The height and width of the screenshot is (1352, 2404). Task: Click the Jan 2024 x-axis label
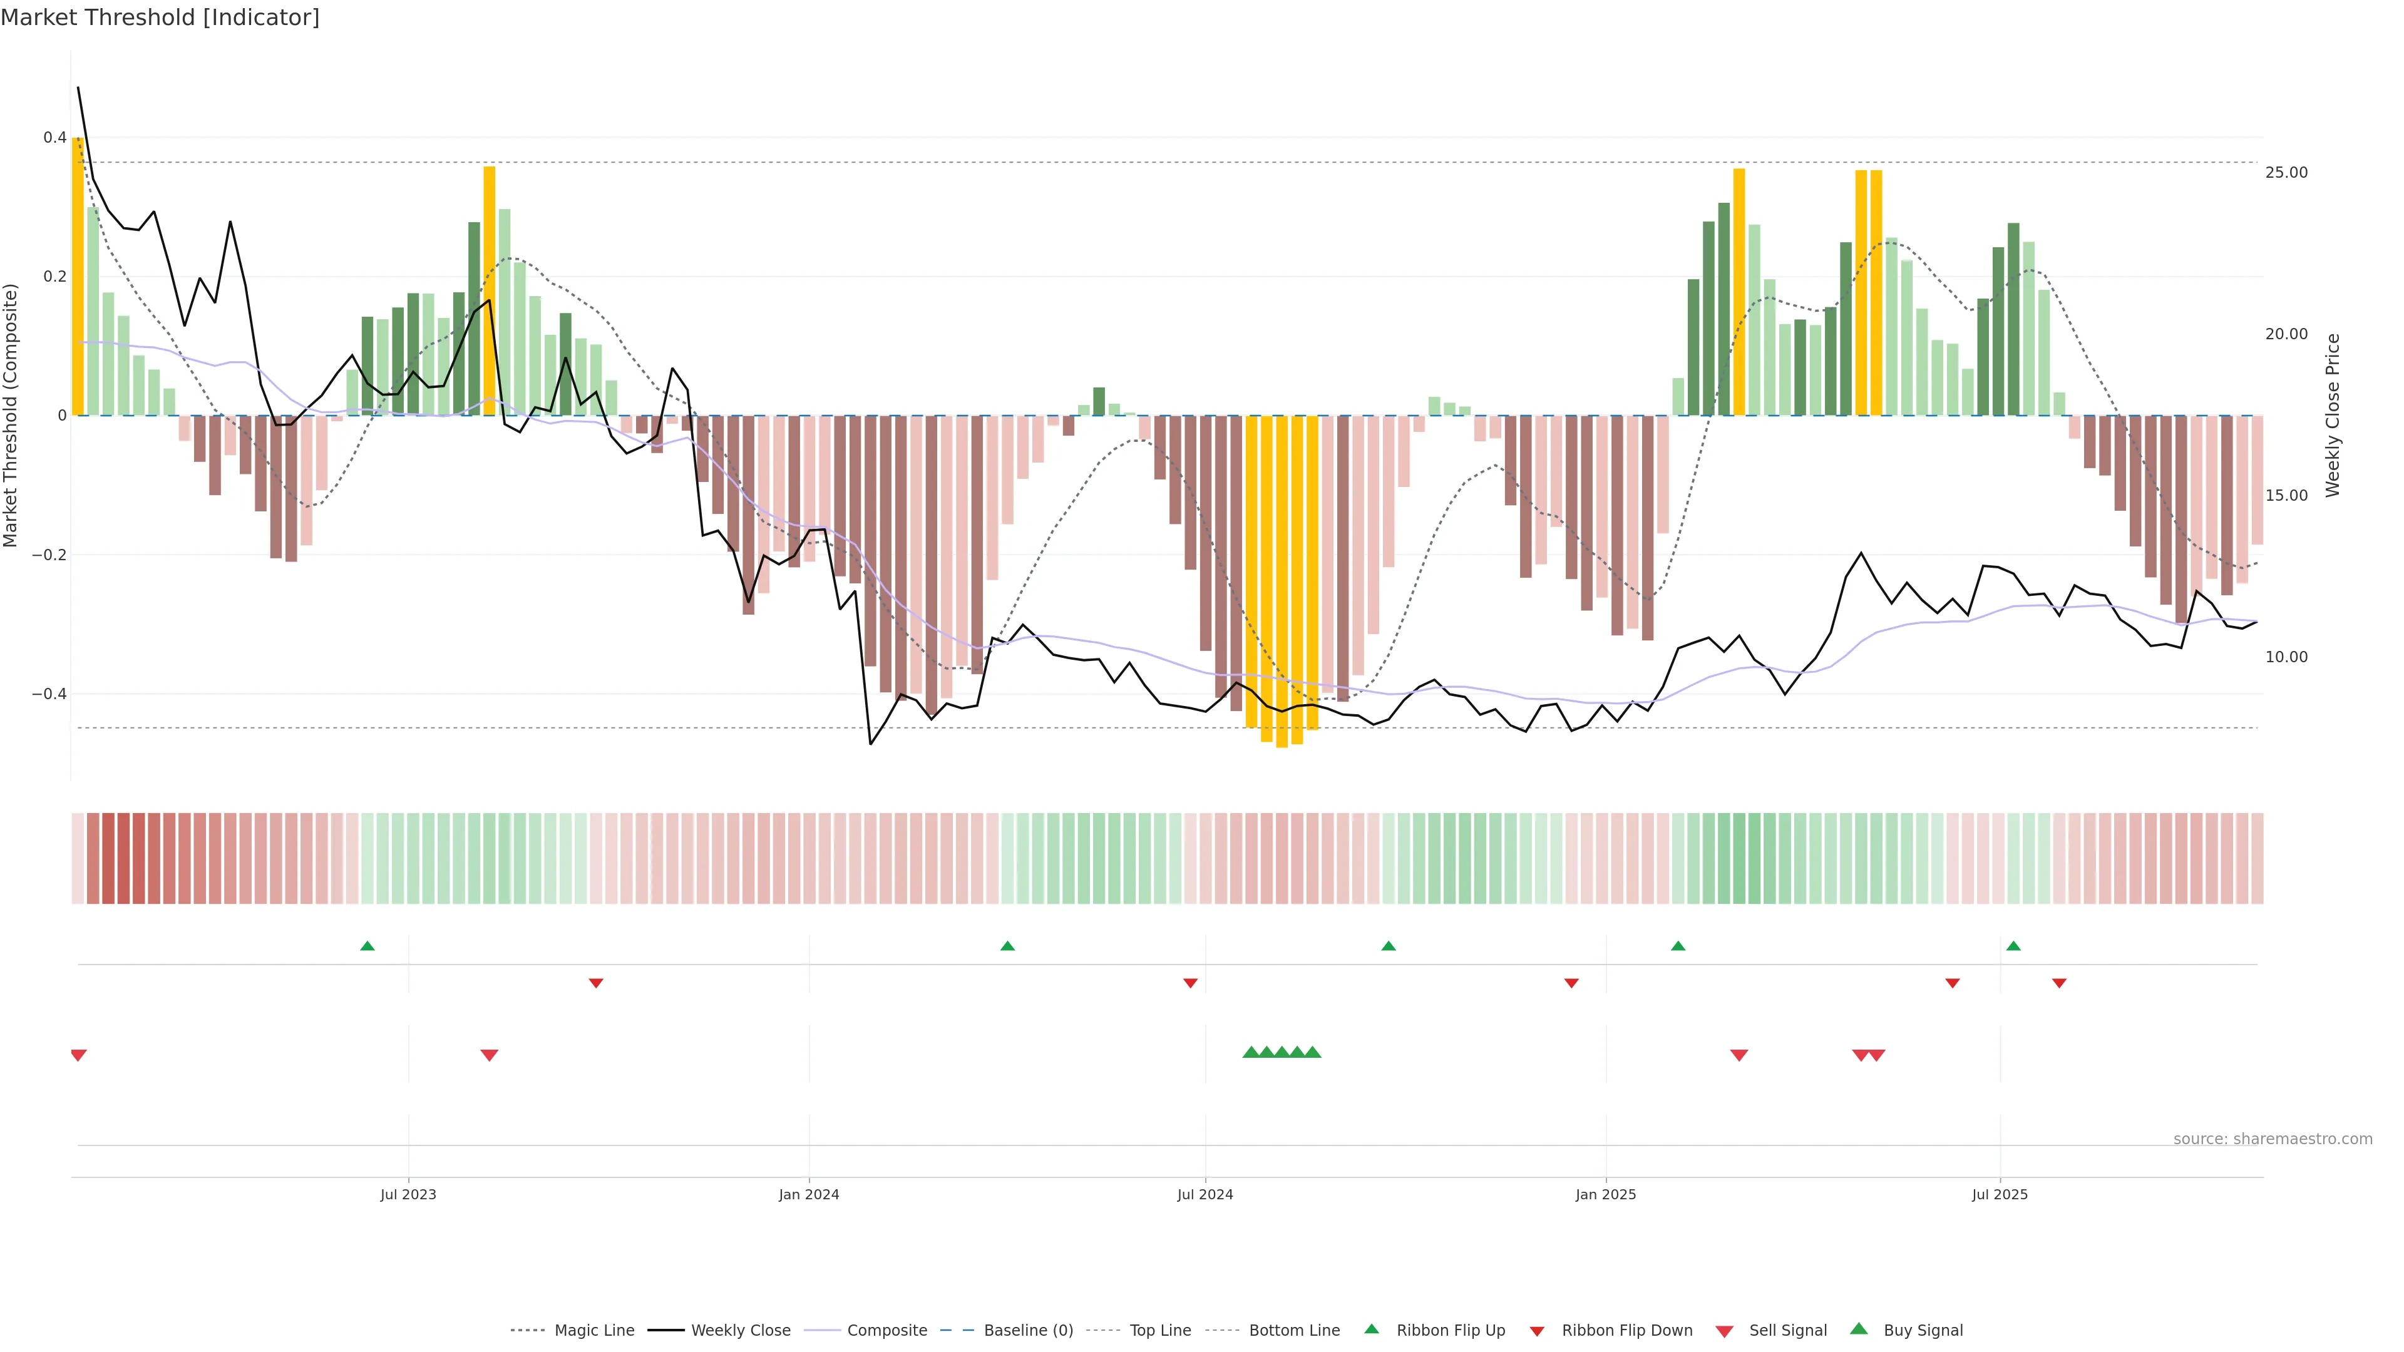pyautogui.click(x=809, y=1194)
